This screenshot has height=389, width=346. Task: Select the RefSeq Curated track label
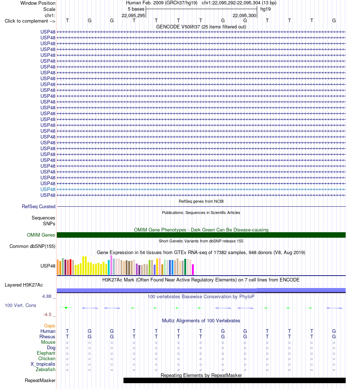[39, 206]
